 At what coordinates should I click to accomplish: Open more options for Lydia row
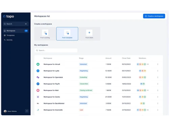pyautogui.click(x=158, y=71)
